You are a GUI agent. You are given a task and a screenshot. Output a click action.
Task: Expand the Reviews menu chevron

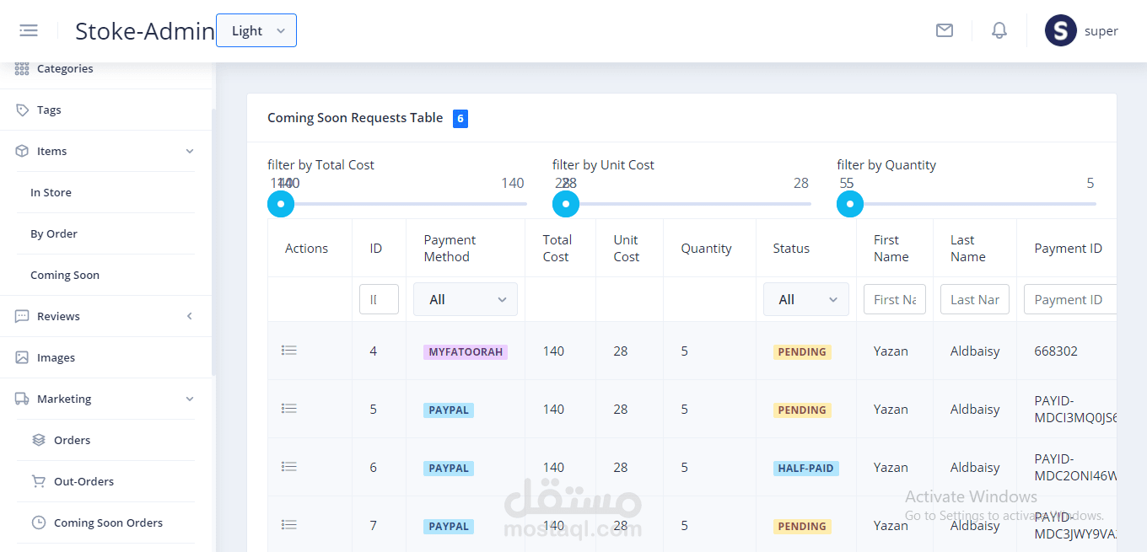tap(190, 316)
